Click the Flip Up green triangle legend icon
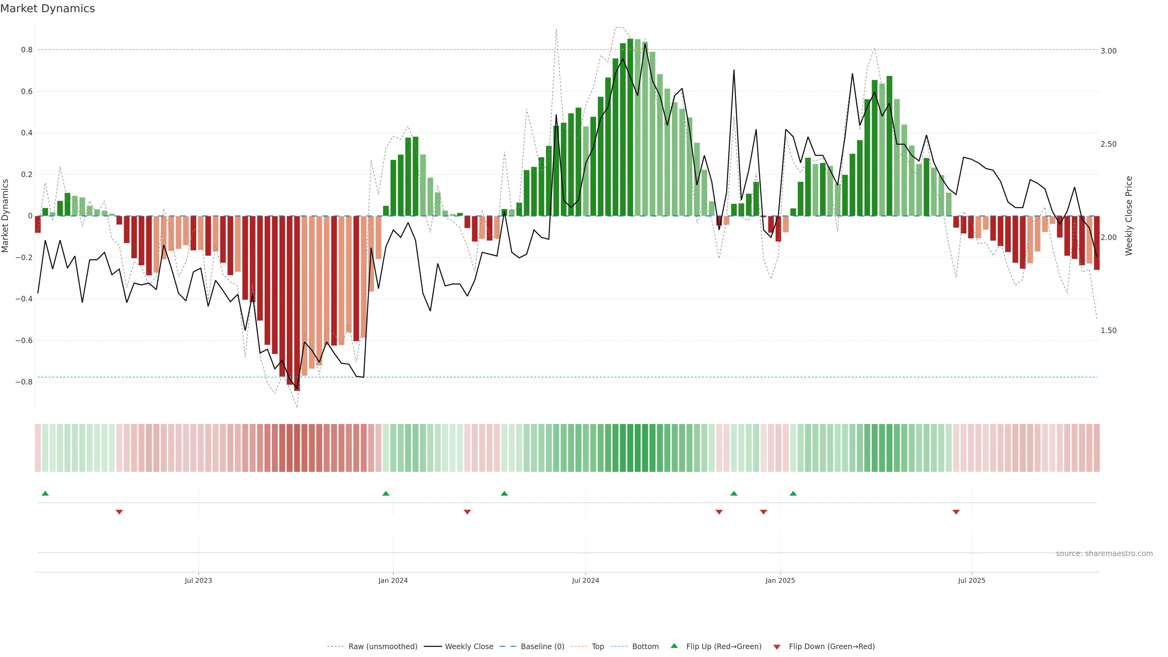 click(x=674, y=646)
